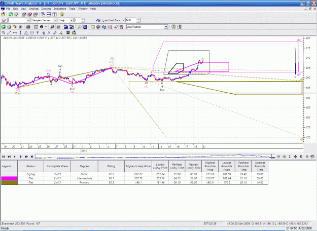Open the File menu
The width and height of the screenshot is (317, 231).
pos(8,9)
